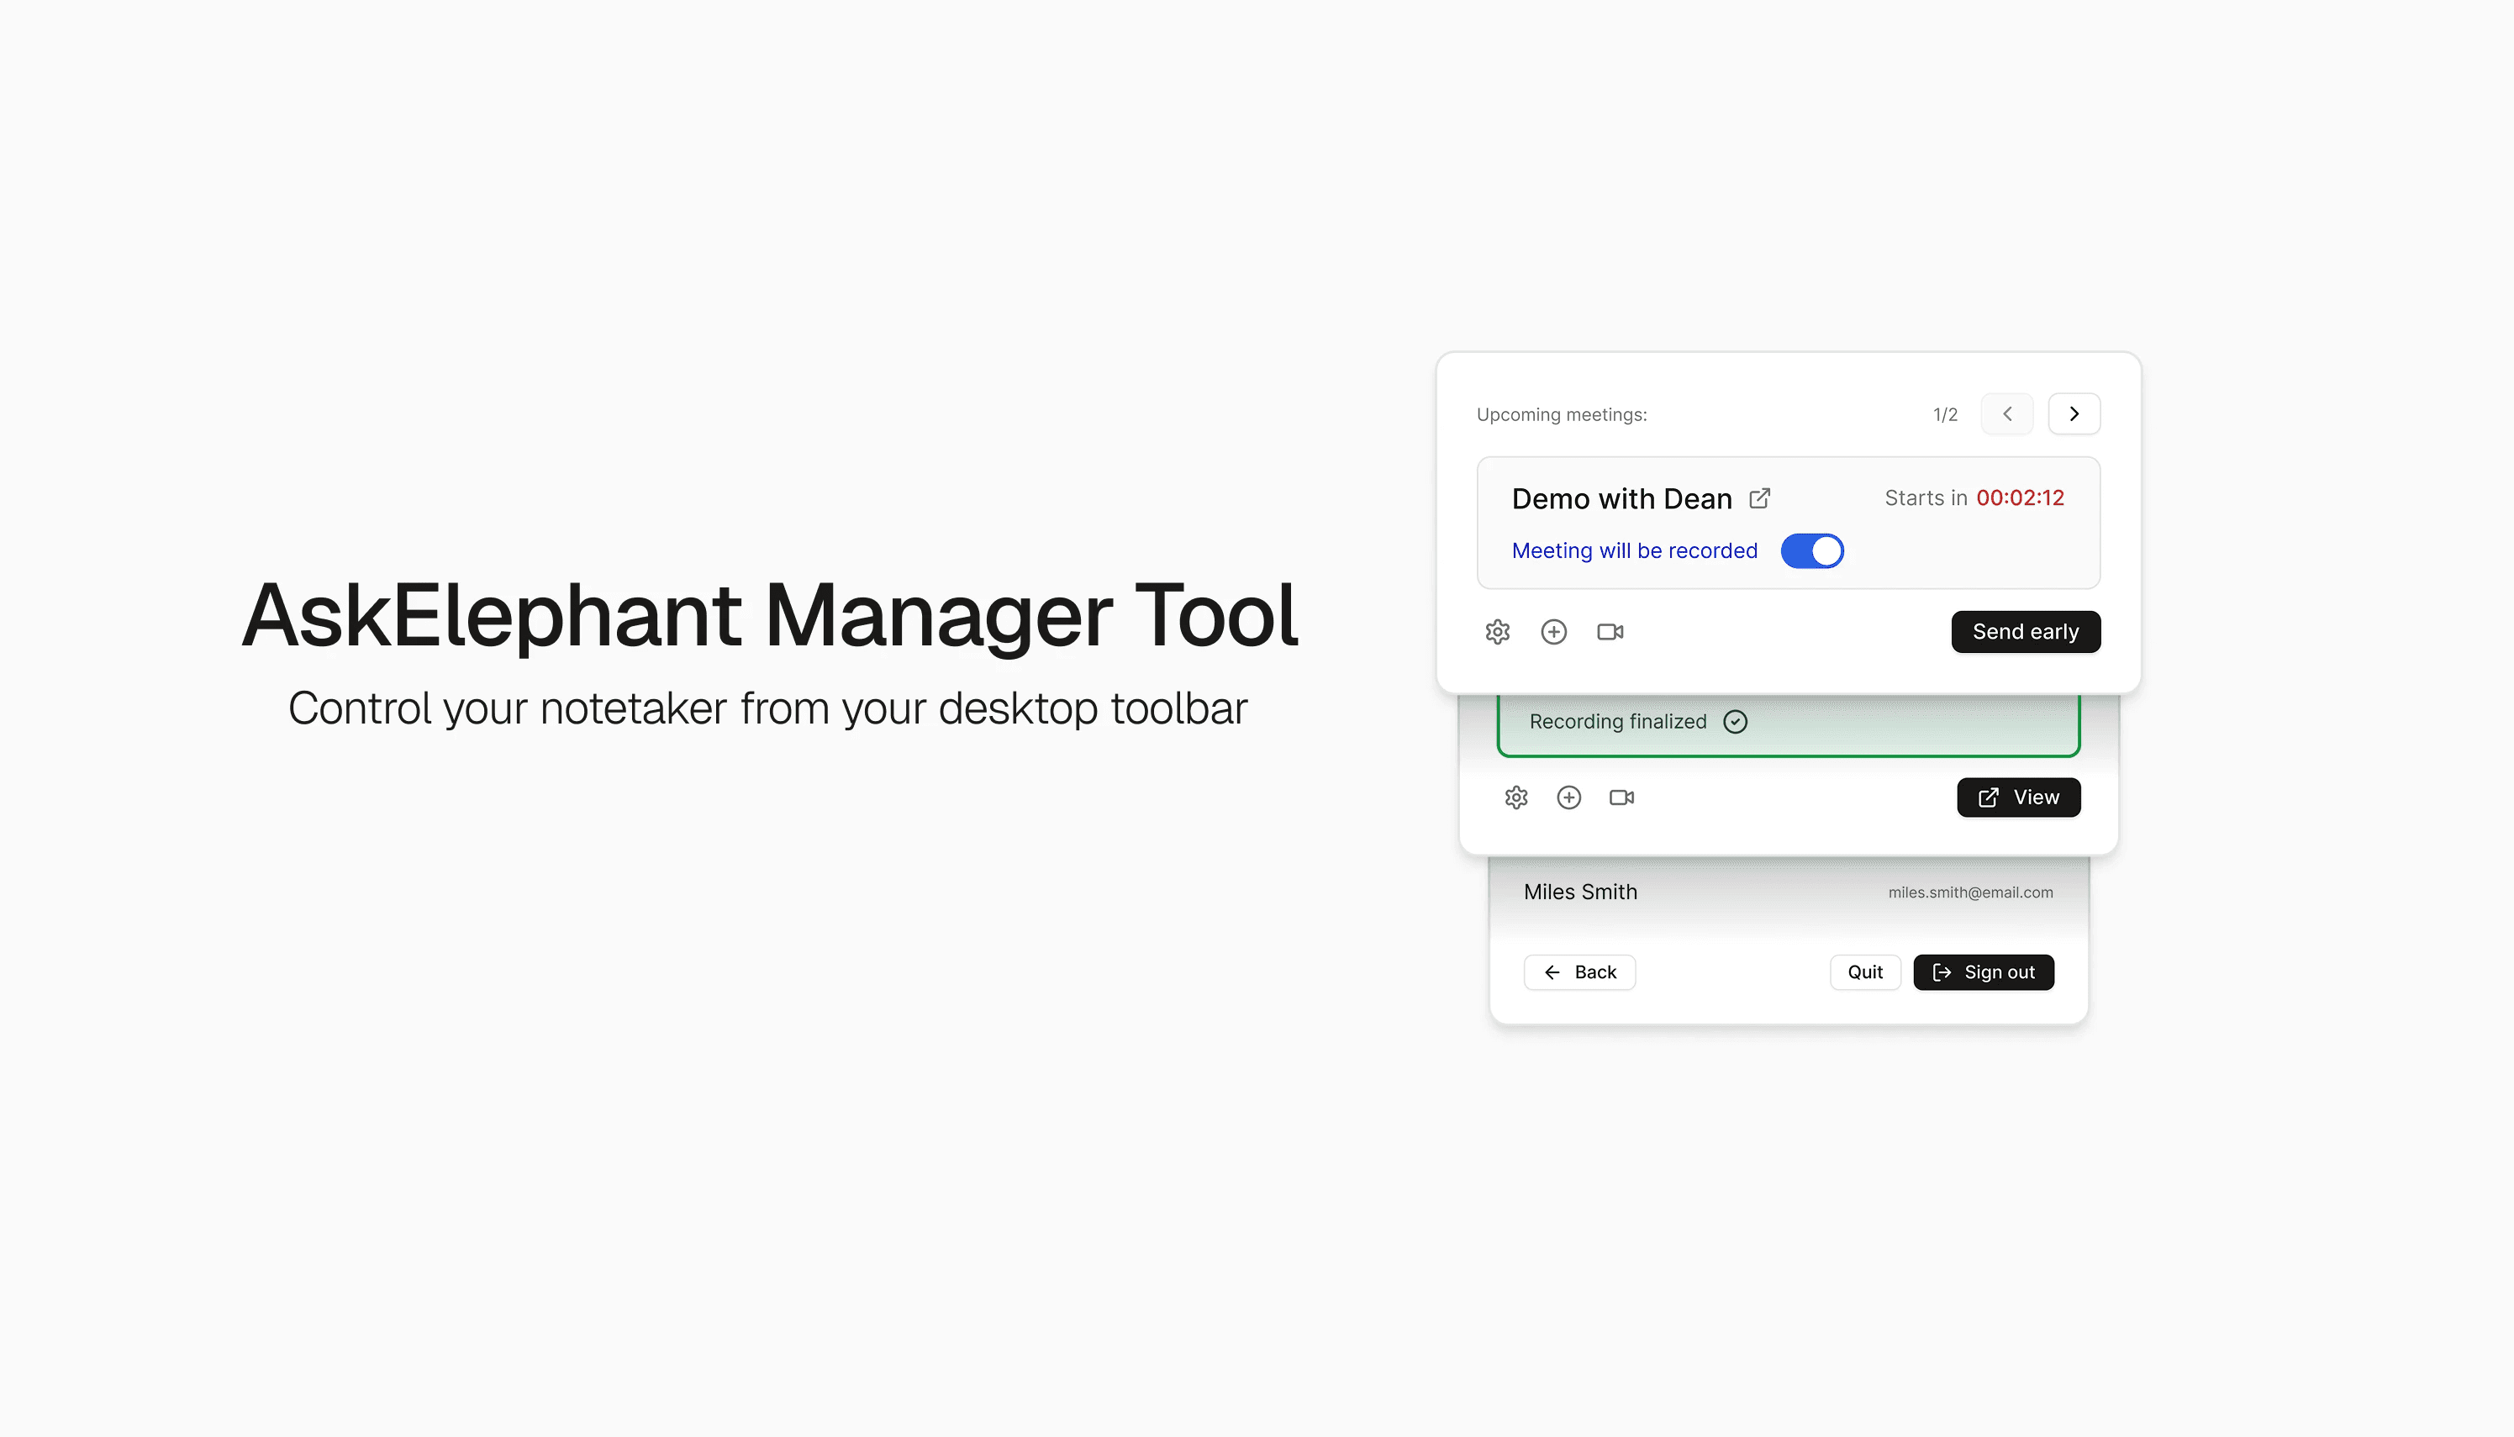Click the plus icon to add a notetaker
This screenshot has height=1437, width=2514.
1553,632
